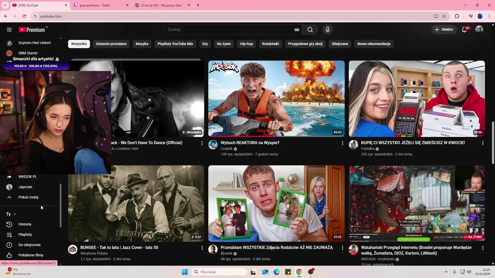
Task: Open Chrome extensions puzzle icon
Action: click(457, 16)
